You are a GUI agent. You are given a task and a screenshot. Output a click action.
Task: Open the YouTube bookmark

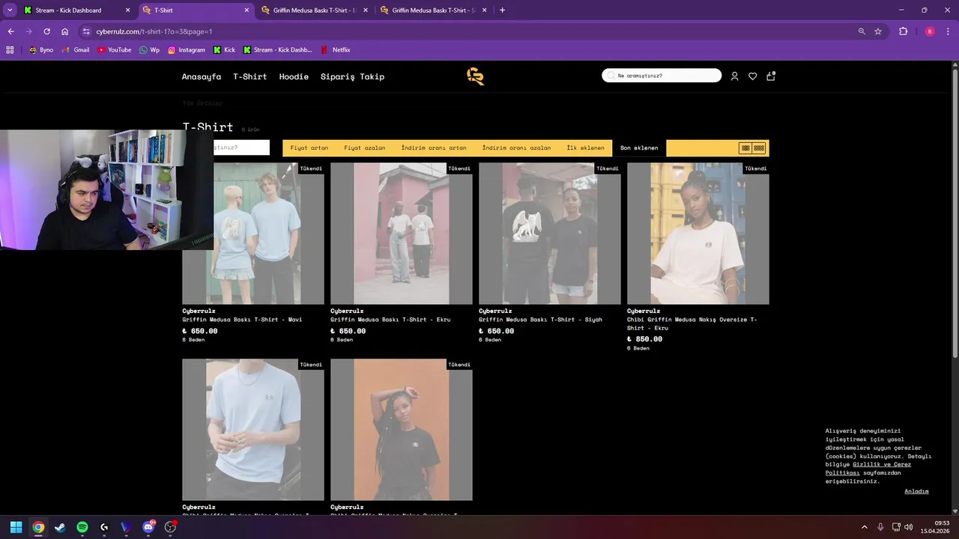coord(114,50)
